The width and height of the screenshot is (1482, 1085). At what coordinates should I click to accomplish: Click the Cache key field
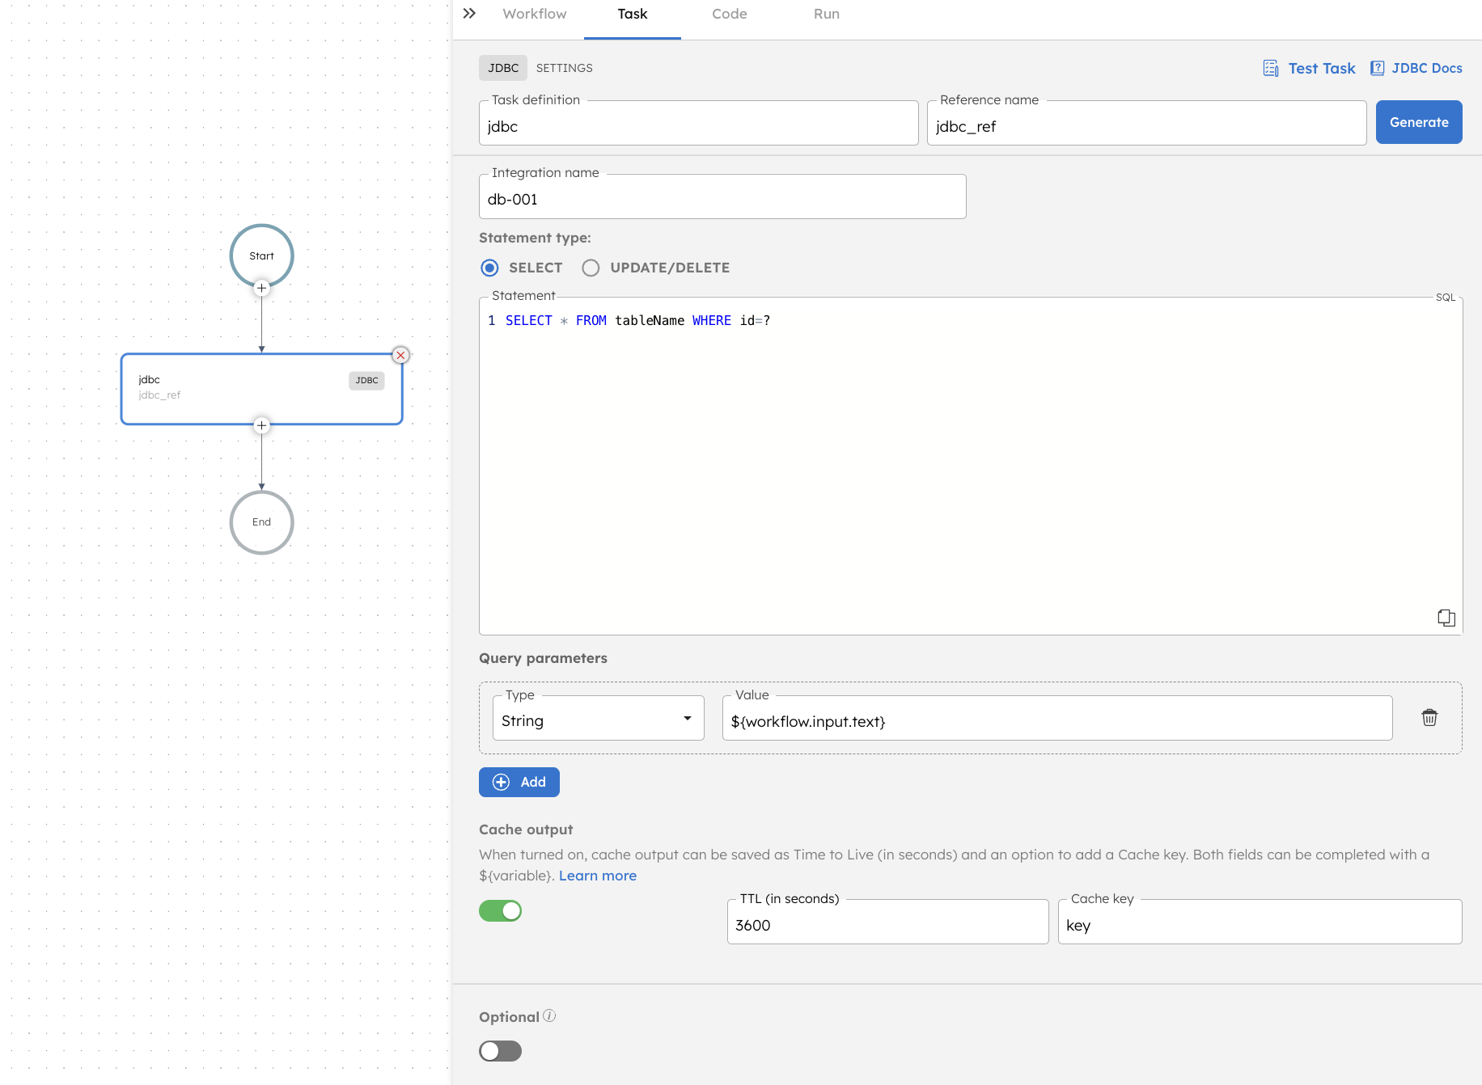click(x=1260, y=922)
